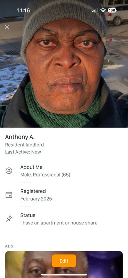Tap the Status pin icon

(9, 219)
